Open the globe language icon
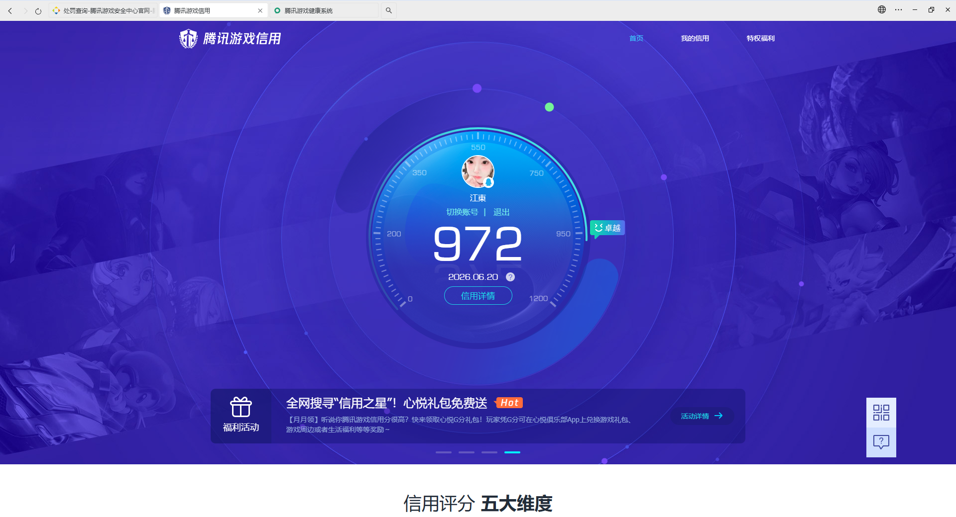Image resolution: width=956 pixels, height=517 pixels. (882, 9)
